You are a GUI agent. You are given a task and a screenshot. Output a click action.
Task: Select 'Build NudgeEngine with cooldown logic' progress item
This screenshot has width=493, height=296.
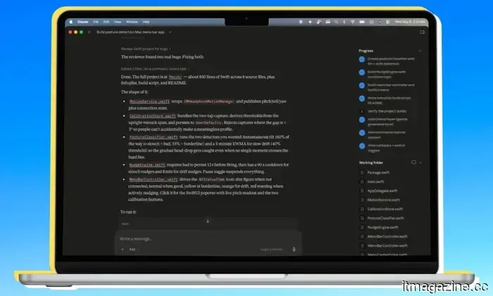click(382, 74)
